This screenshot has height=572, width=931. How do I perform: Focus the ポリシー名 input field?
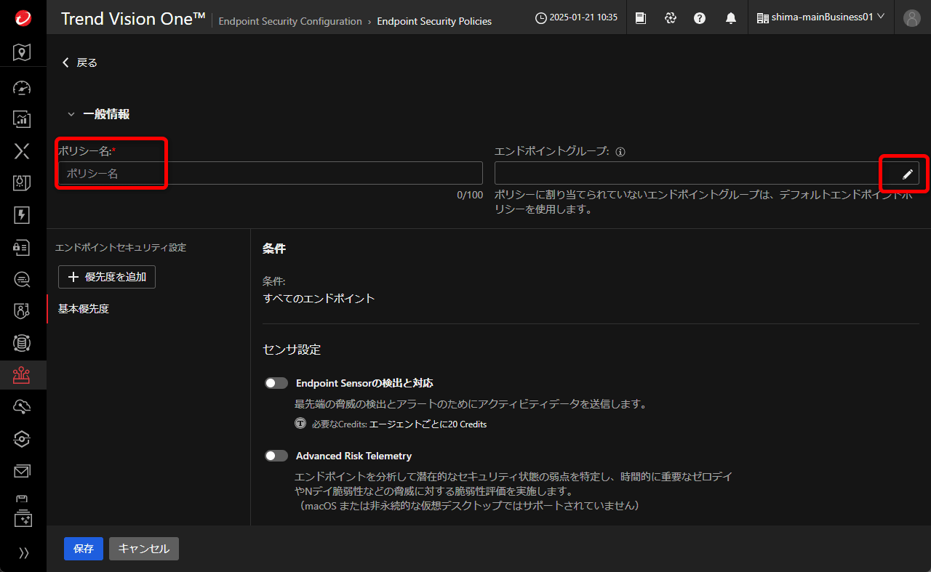click(271, 173)
